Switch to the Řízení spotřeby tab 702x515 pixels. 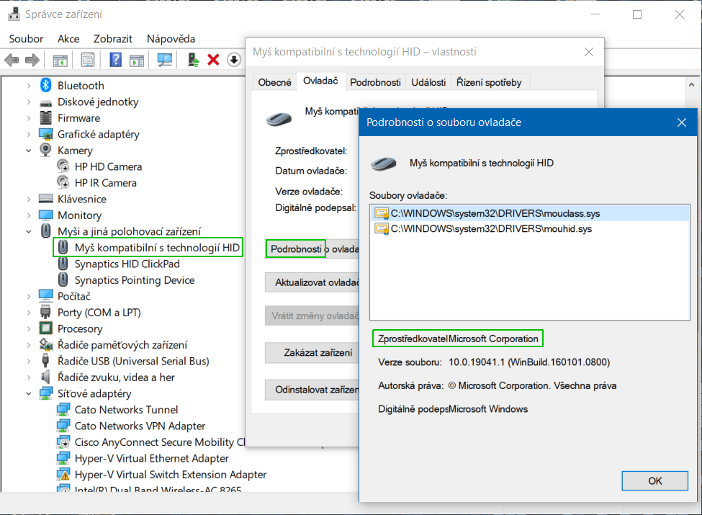tap(489, 82)
